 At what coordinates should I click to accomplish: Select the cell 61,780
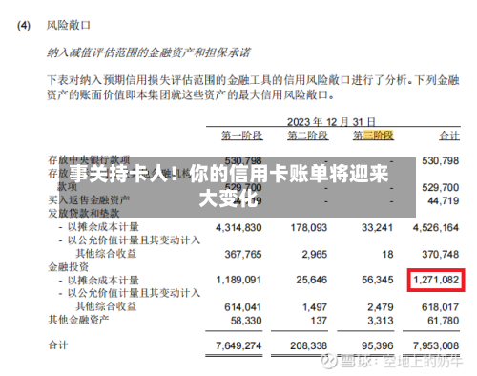click(x=444, y=321)
